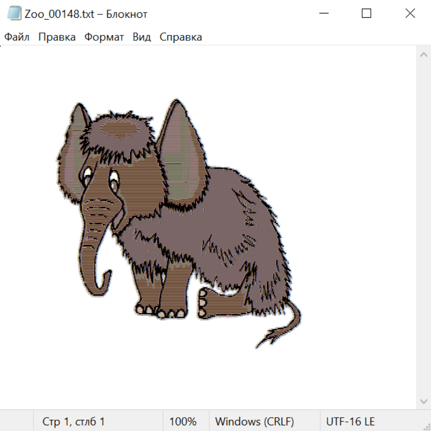Click the 100% zoom level in the status bar
Viewport: 431px width, 431px height.
coord(183,421)
